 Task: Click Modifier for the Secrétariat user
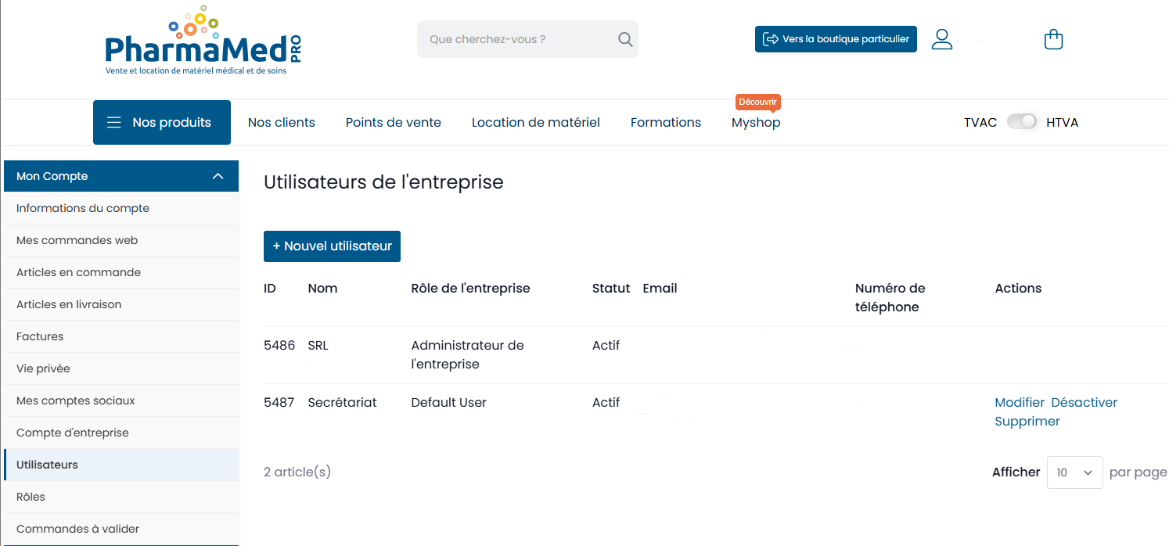click(1019, 403)
